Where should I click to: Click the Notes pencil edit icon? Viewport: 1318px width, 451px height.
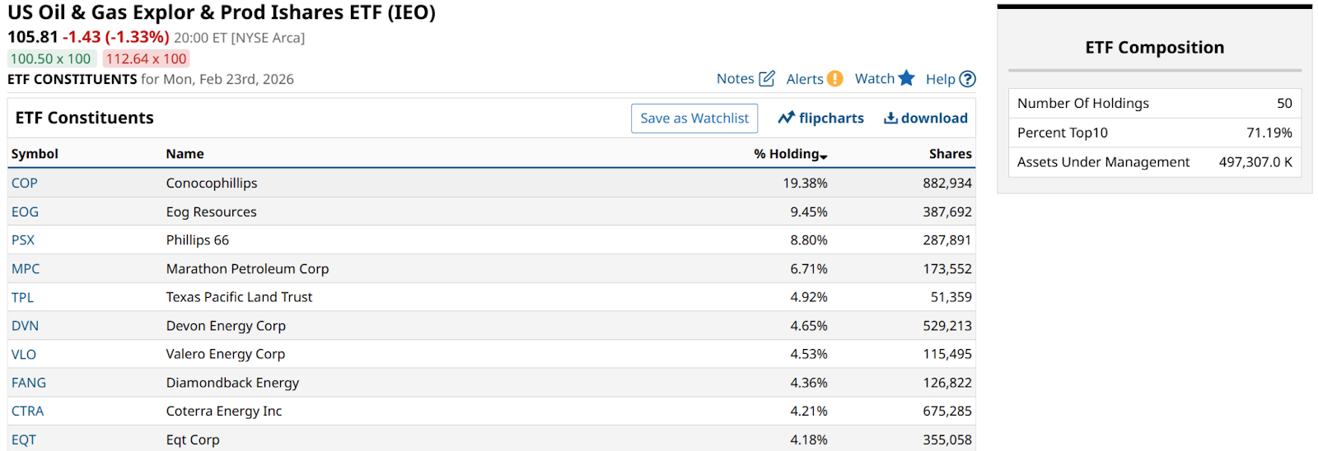tap(767, 79)
